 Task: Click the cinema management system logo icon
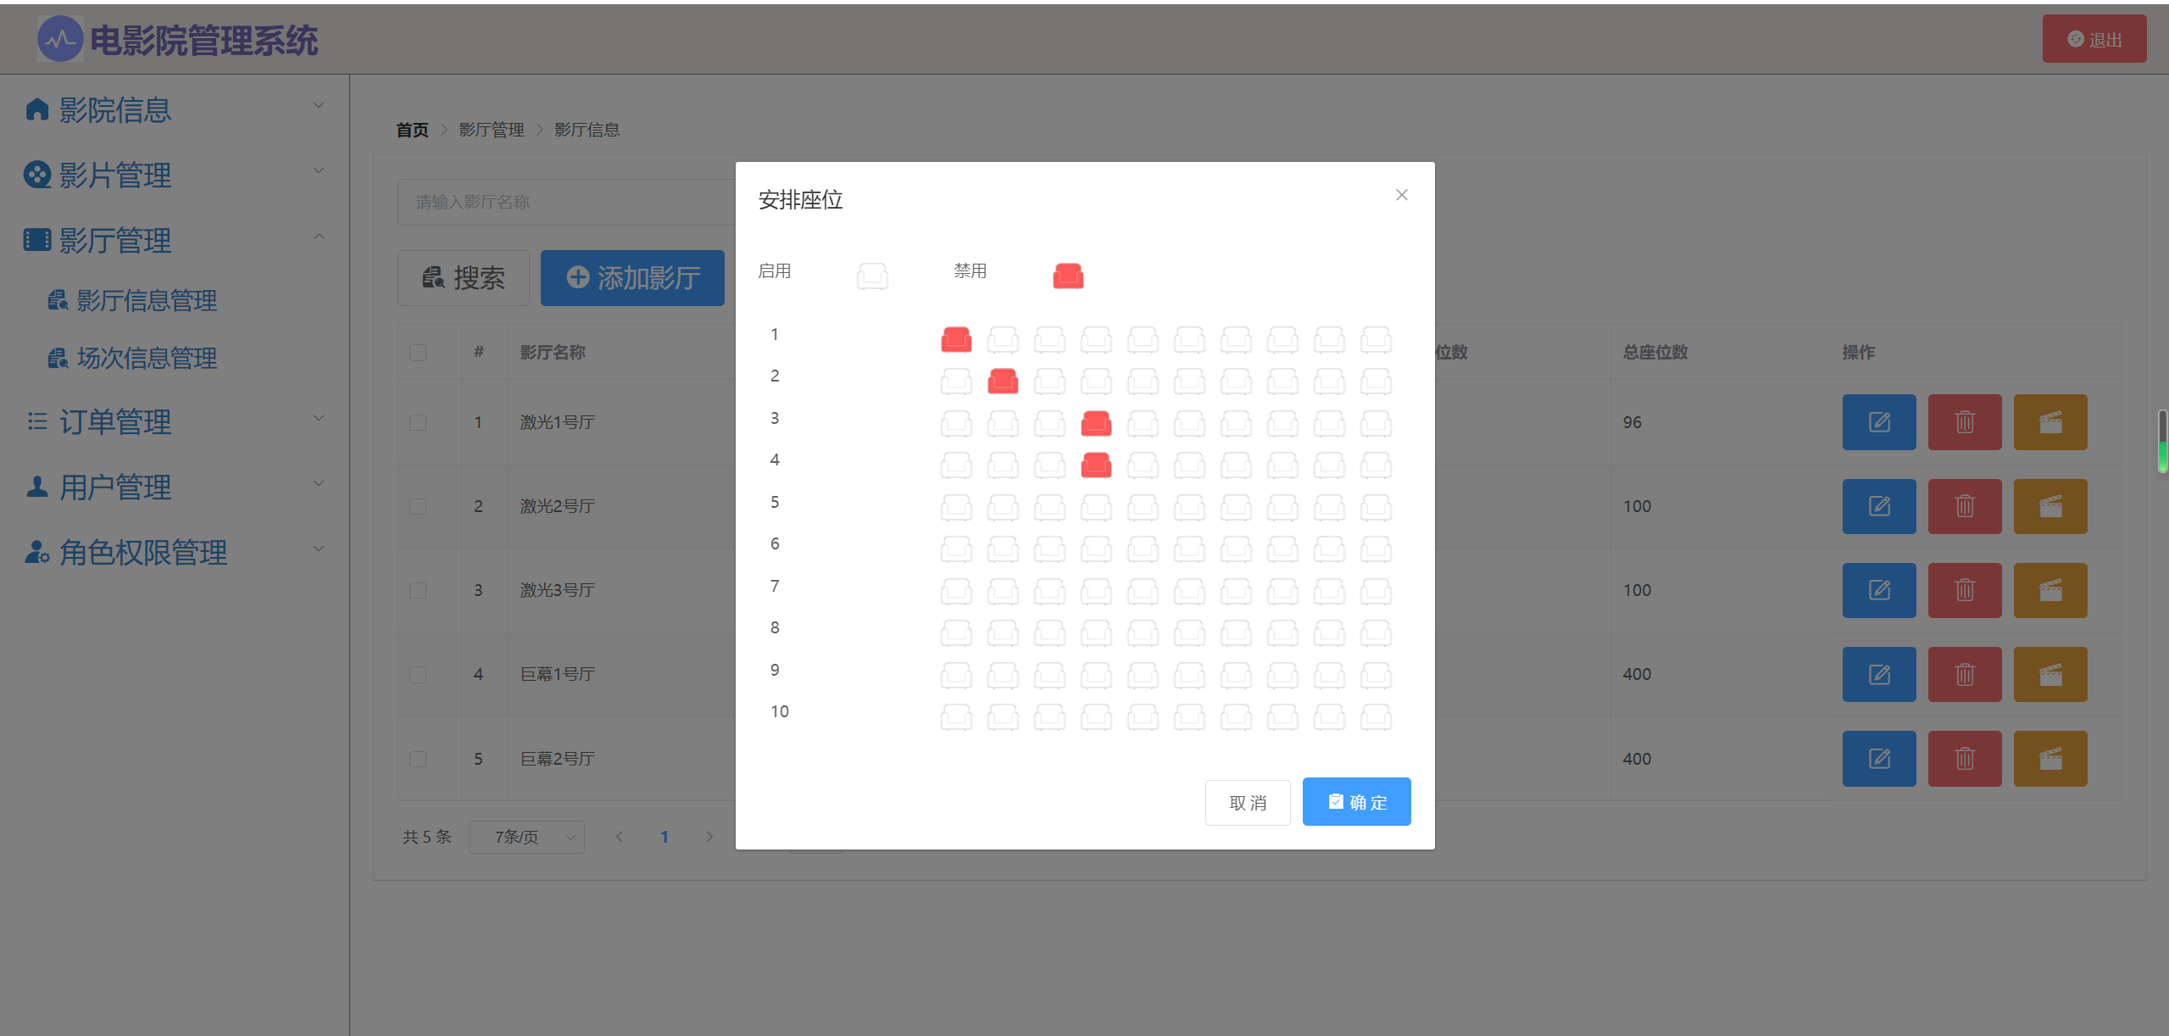point(60,38)
